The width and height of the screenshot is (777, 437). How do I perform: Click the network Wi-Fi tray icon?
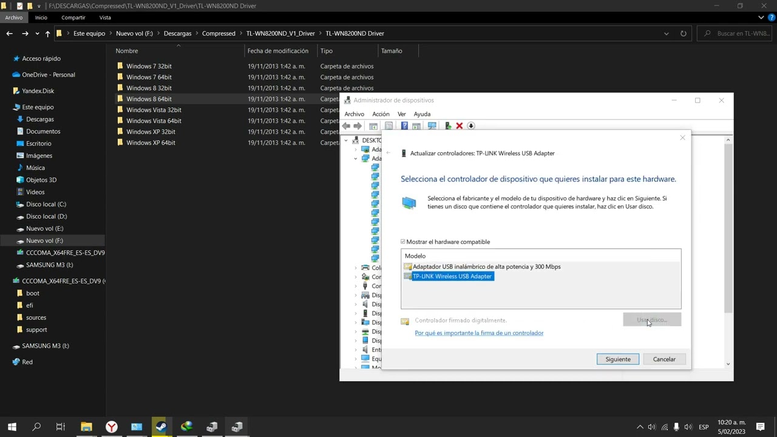click(x=665, y=427)
